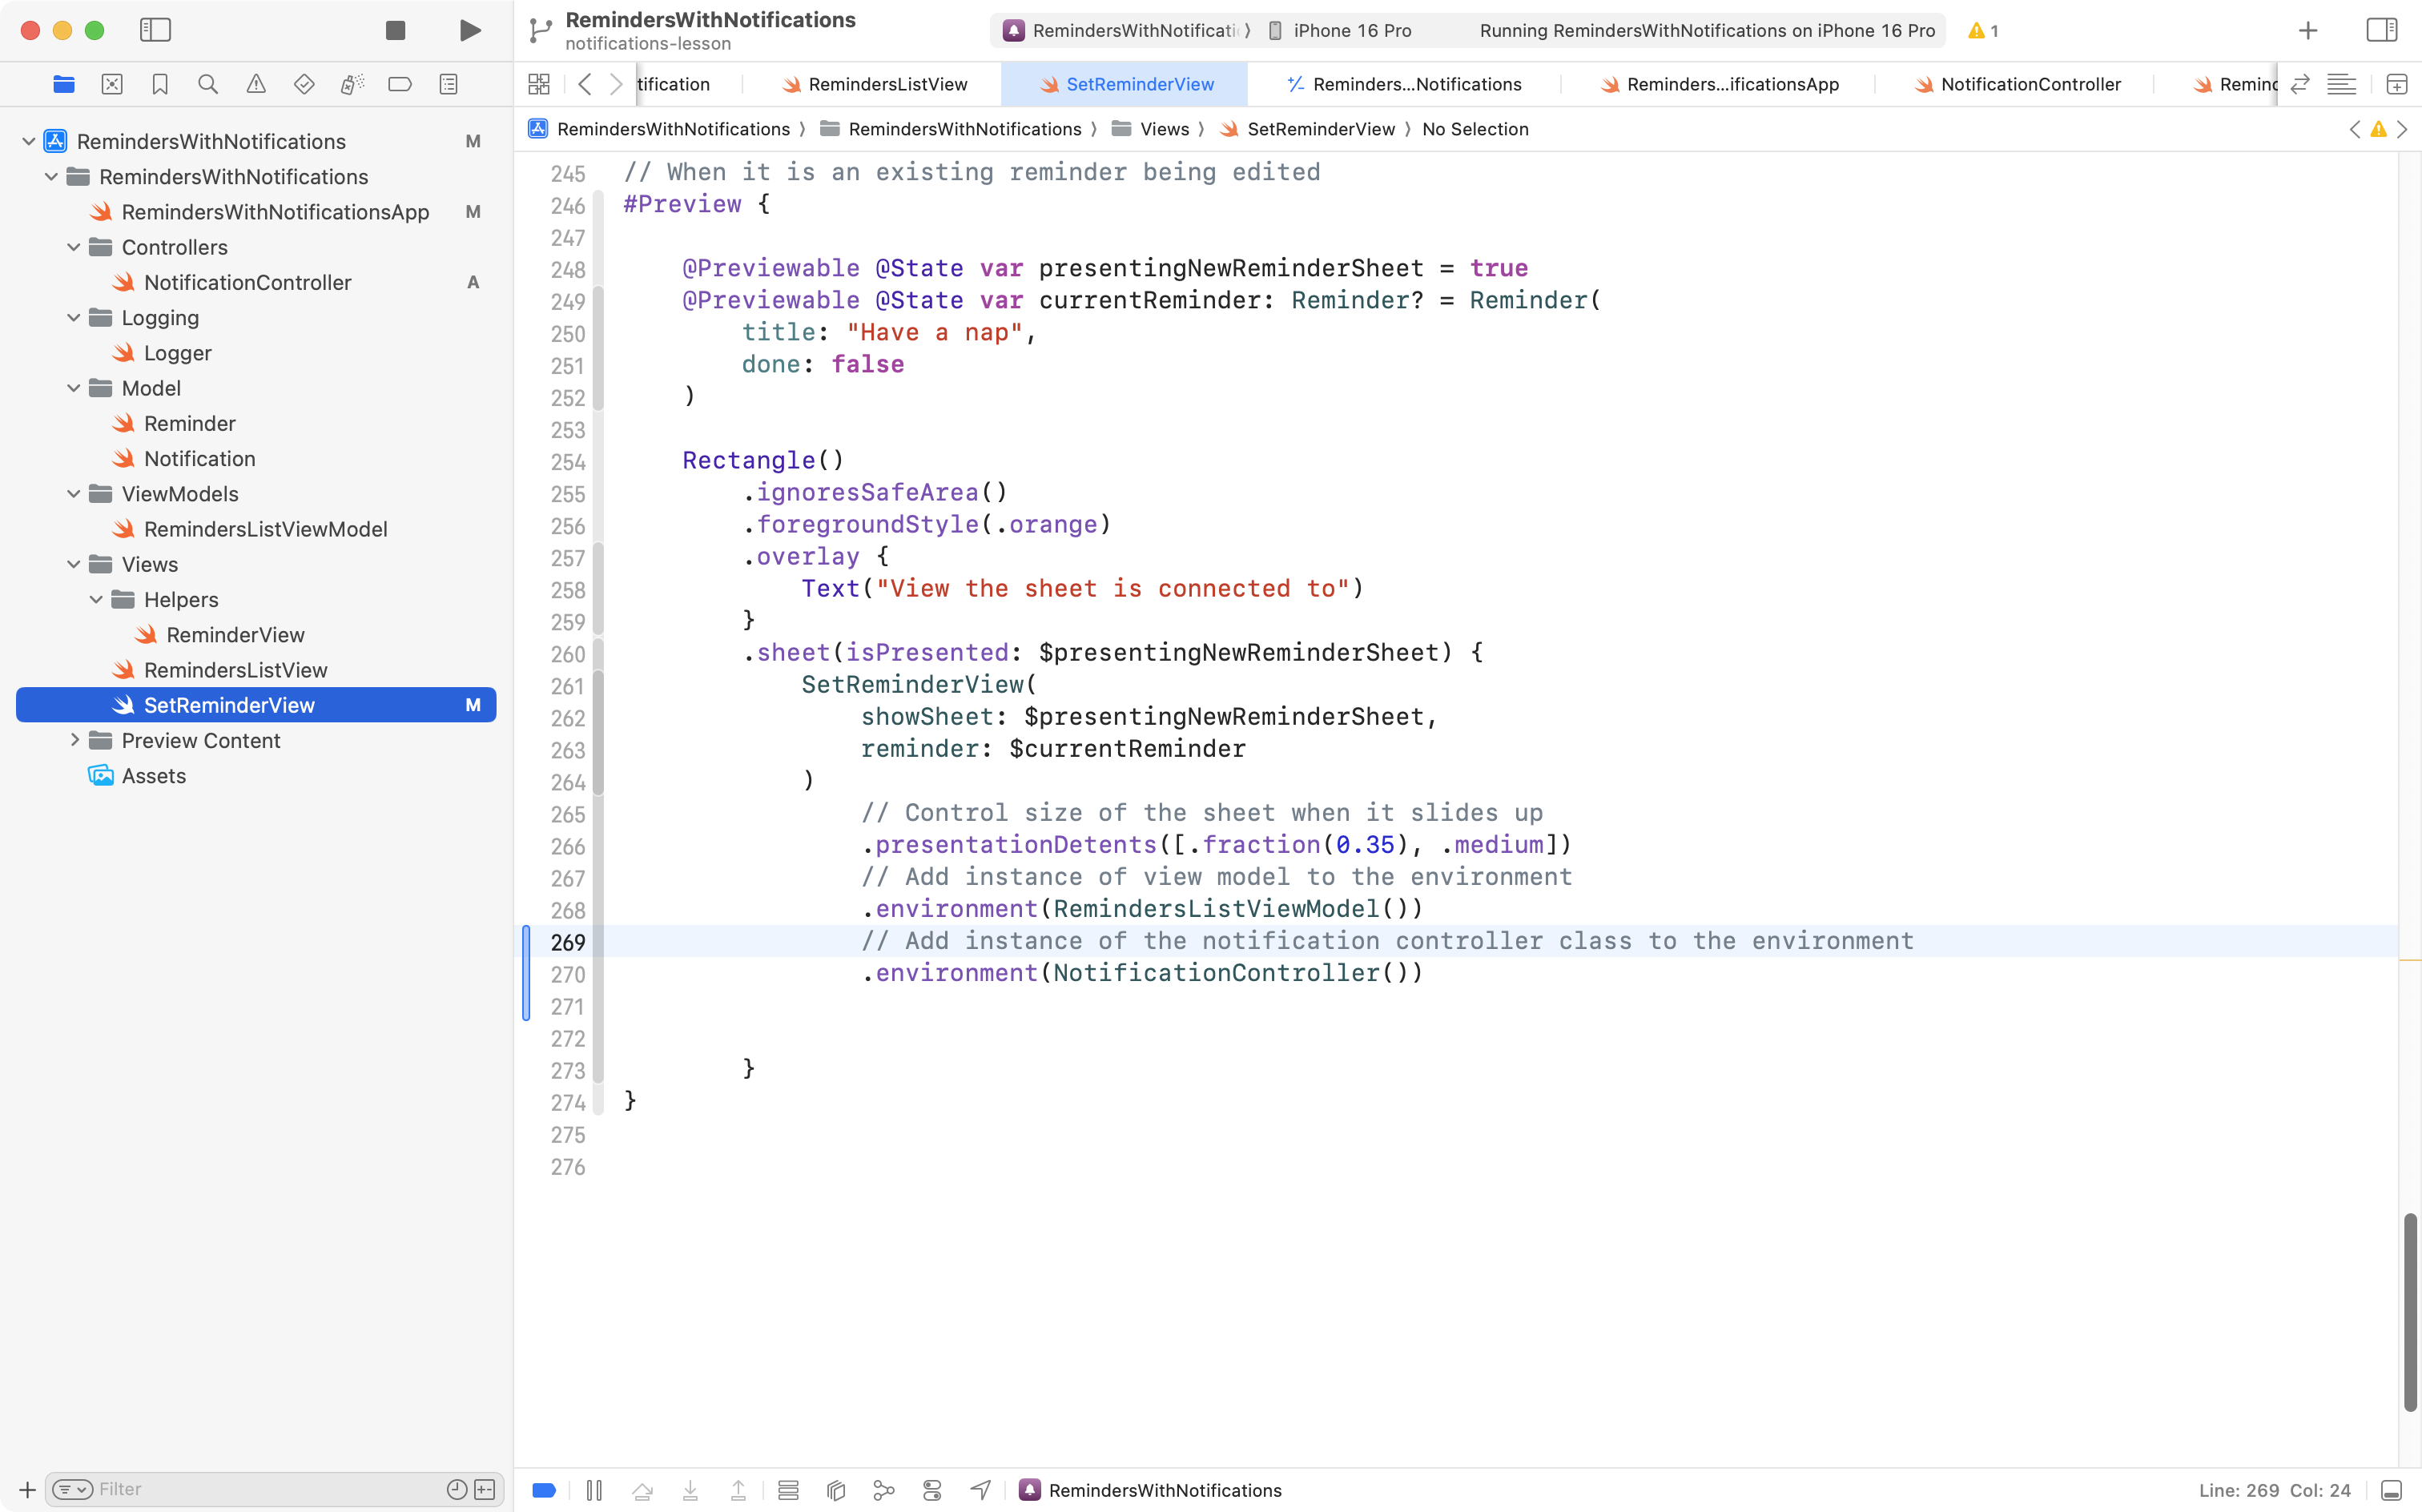This screenshot has height=1512, width=2422.
Task: Stop the running app with Stop button
Action: (395, 30)
